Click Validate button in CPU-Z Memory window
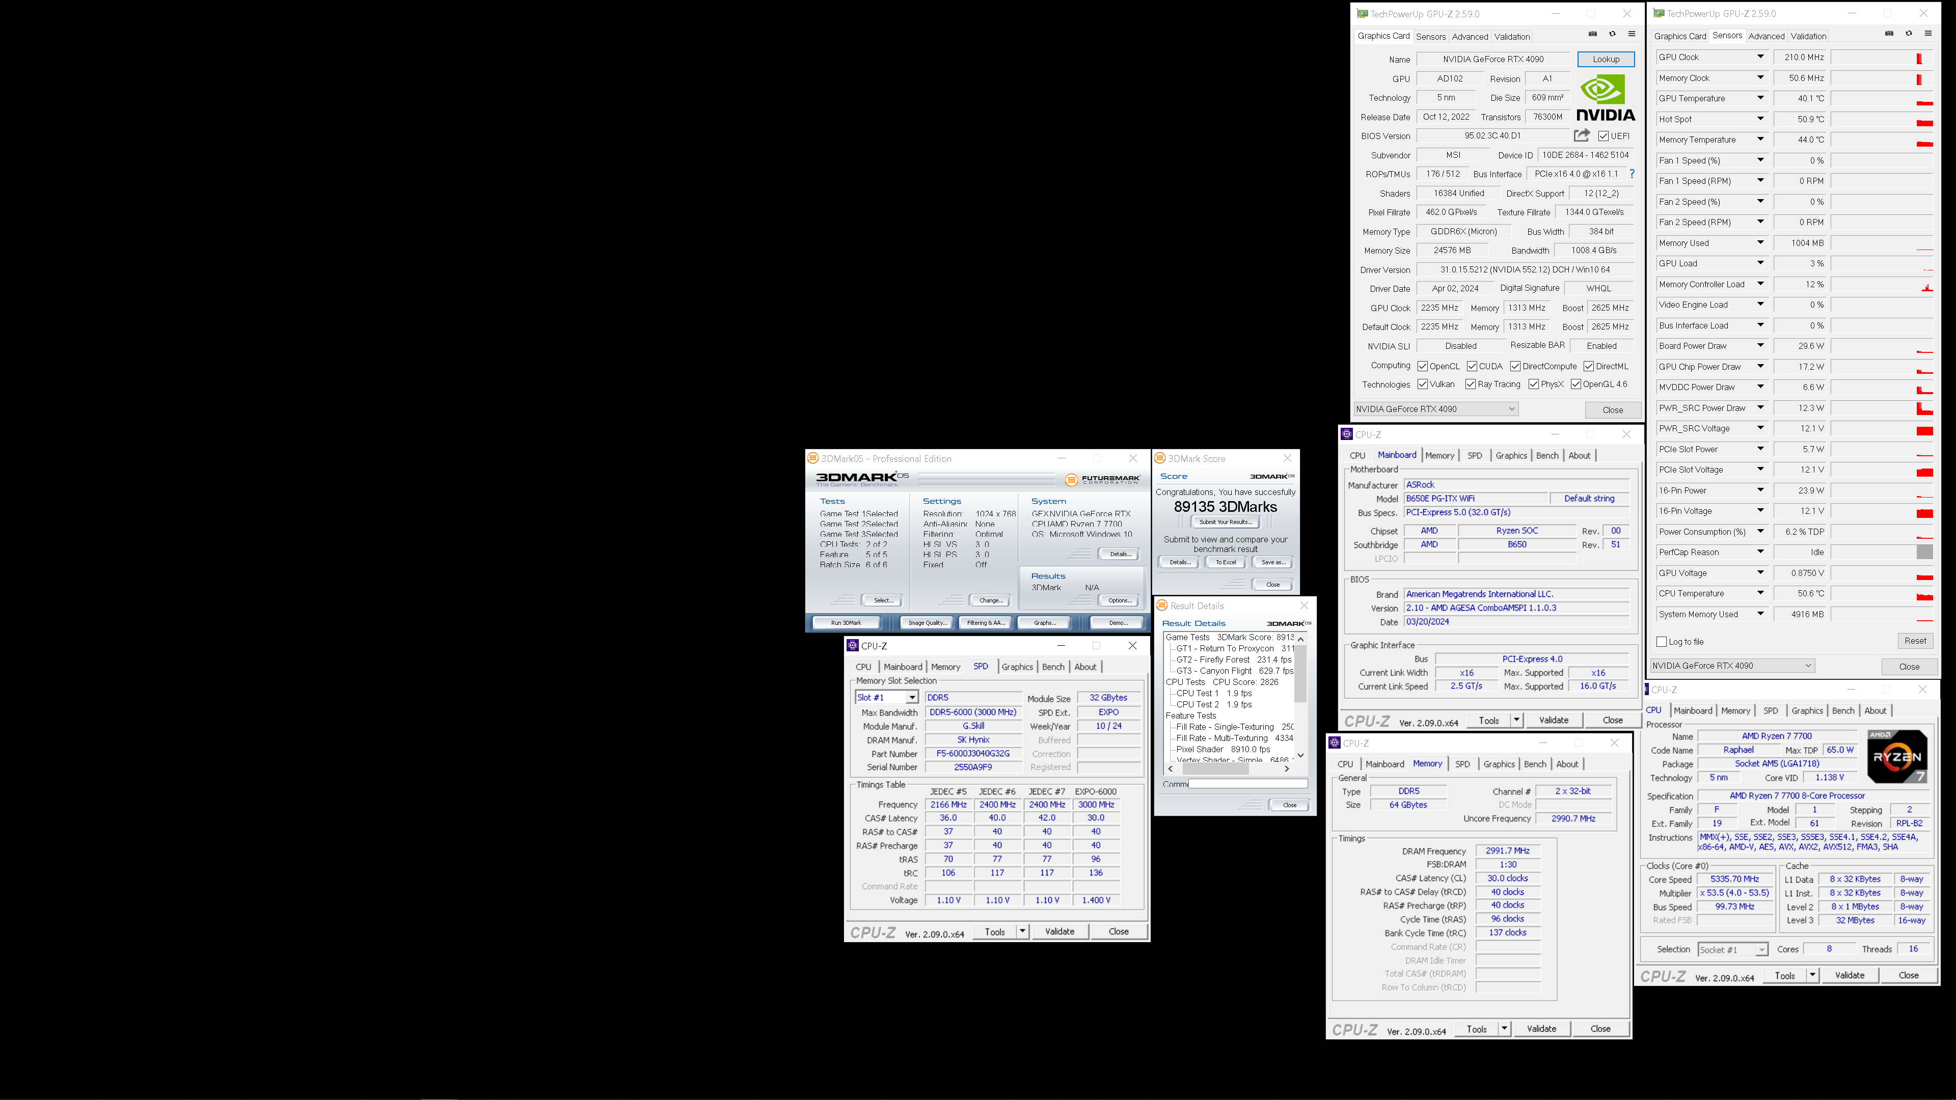The image size is (1956, 1100). click(1541, 1029)
